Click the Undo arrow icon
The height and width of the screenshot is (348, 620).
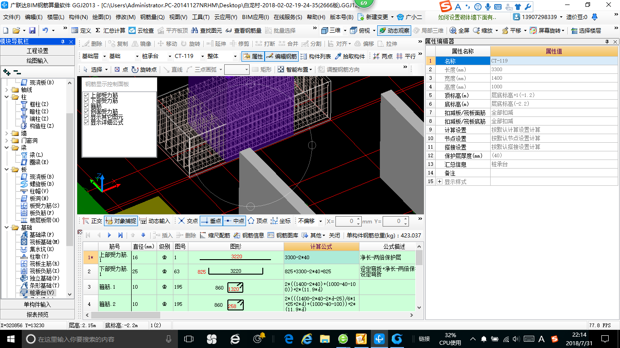click(x=45, y=30)
